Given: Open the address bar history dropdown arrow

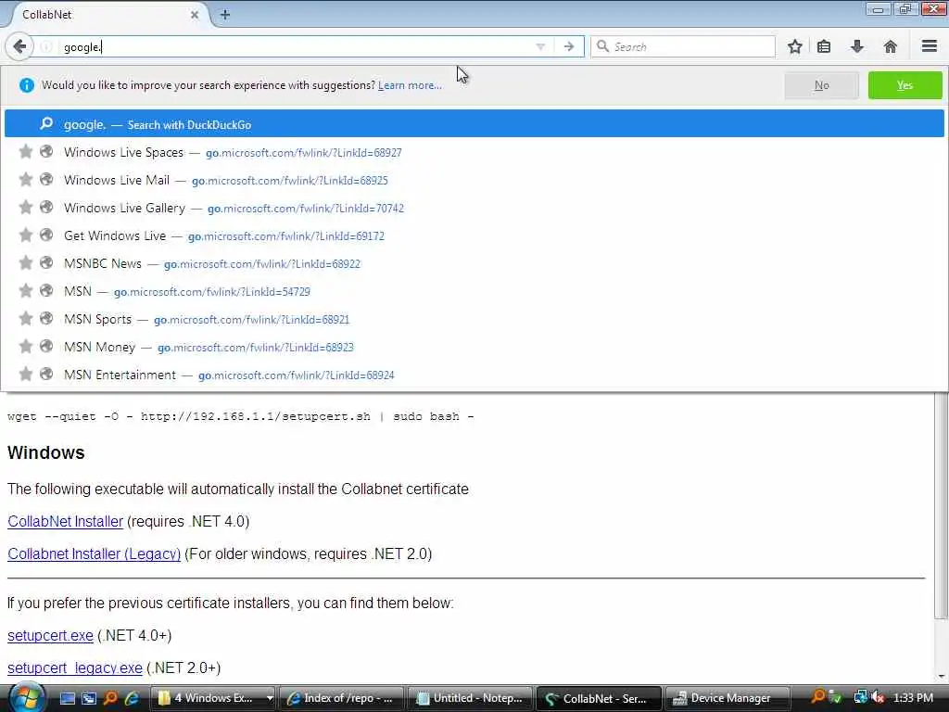Looking at the screenshot, I should pyautogui.click(x=540, y=46).
